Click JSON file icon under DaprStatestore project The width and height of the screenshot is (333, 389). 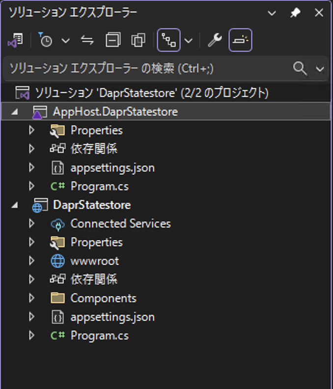(x=57, y=317)
